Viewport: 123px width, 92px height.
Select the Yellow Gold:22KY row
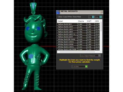tap(78, 37)
